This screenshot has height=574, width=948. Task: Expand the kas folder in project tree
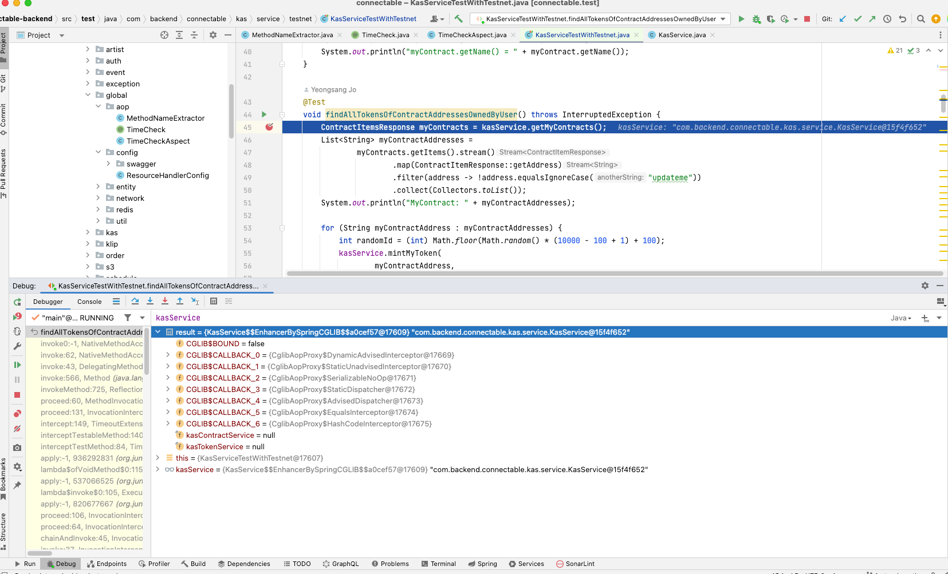tap(88, 232)
